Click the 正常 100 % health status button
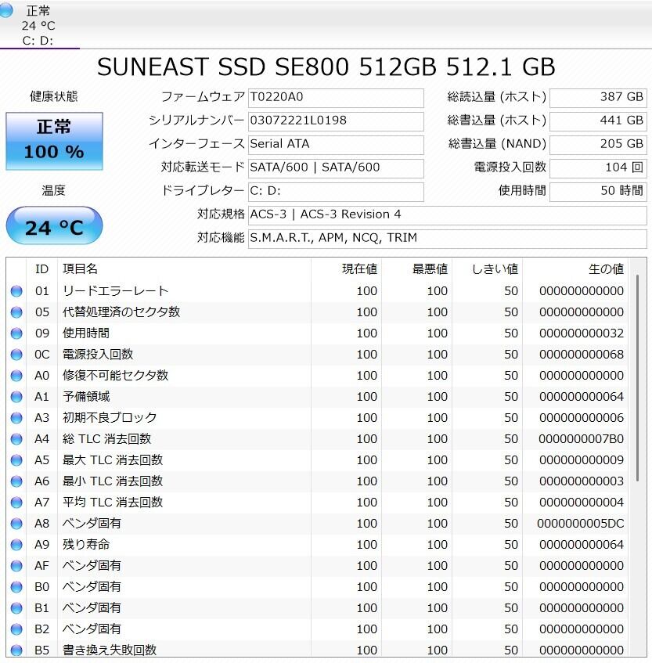The width and height of the screenshot is (652, 663). (x=54, y=141)
